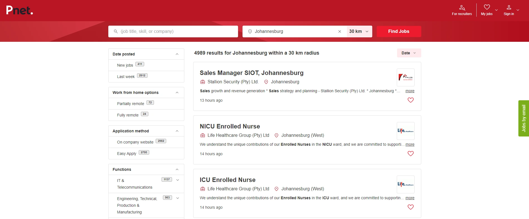
Task: Filter by IT & Telecommunications function
Action: tap(135, 184)
